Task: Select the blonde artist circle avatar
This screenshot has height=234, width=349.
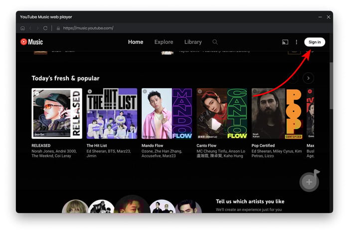Action: coord(75,207)
